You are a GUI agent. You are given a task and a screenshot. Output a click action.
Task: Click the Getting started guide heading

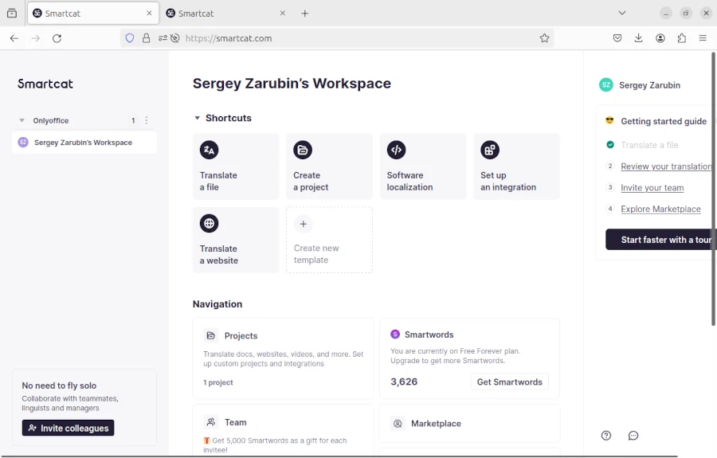[664, 121]
